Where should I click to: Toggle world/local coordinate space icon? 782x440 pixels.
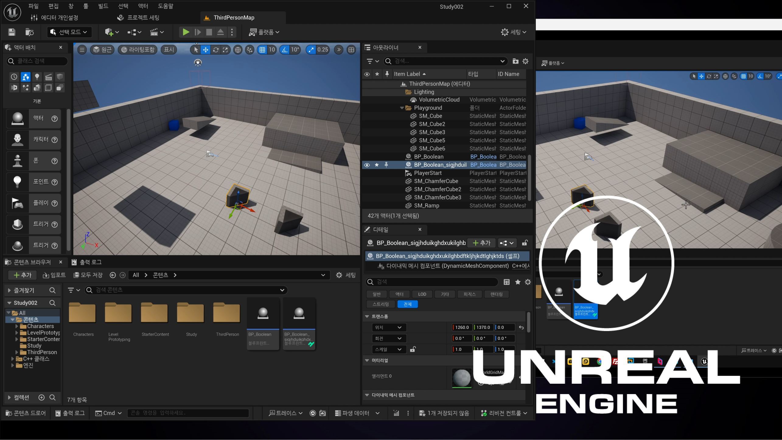tap(238, 50)
